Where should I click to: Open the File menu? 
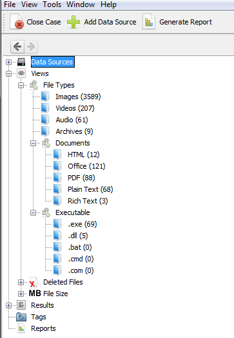(10, 5)
